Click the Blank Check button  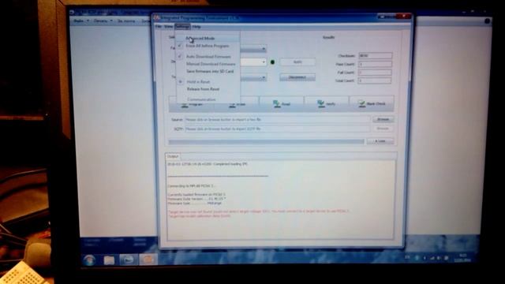coord(372,103)
